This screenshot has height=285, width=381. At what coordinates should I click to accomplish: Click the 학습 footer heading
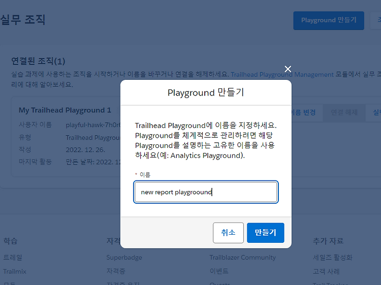tap(10, 241)
